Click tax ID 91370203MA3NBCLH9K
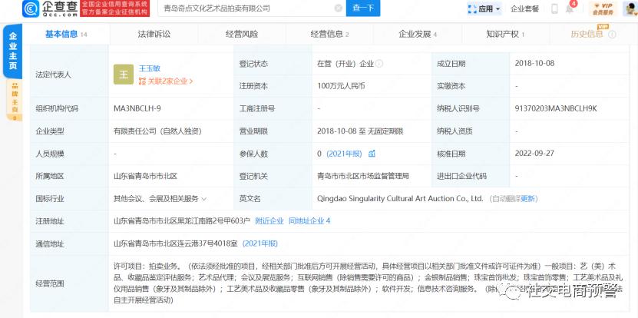This screenshot has width=638, height=318. [x=555, y=108]
